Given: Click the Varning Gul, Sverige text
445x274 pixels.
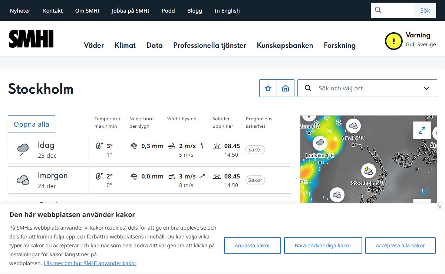Looking at the screenshot, I should (x=421, y=40).
